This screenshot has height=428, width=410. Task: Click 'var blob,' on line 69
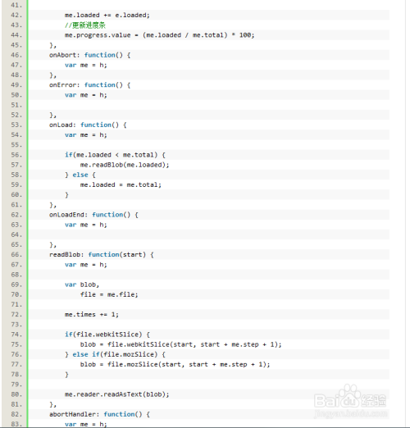point(82,285)
